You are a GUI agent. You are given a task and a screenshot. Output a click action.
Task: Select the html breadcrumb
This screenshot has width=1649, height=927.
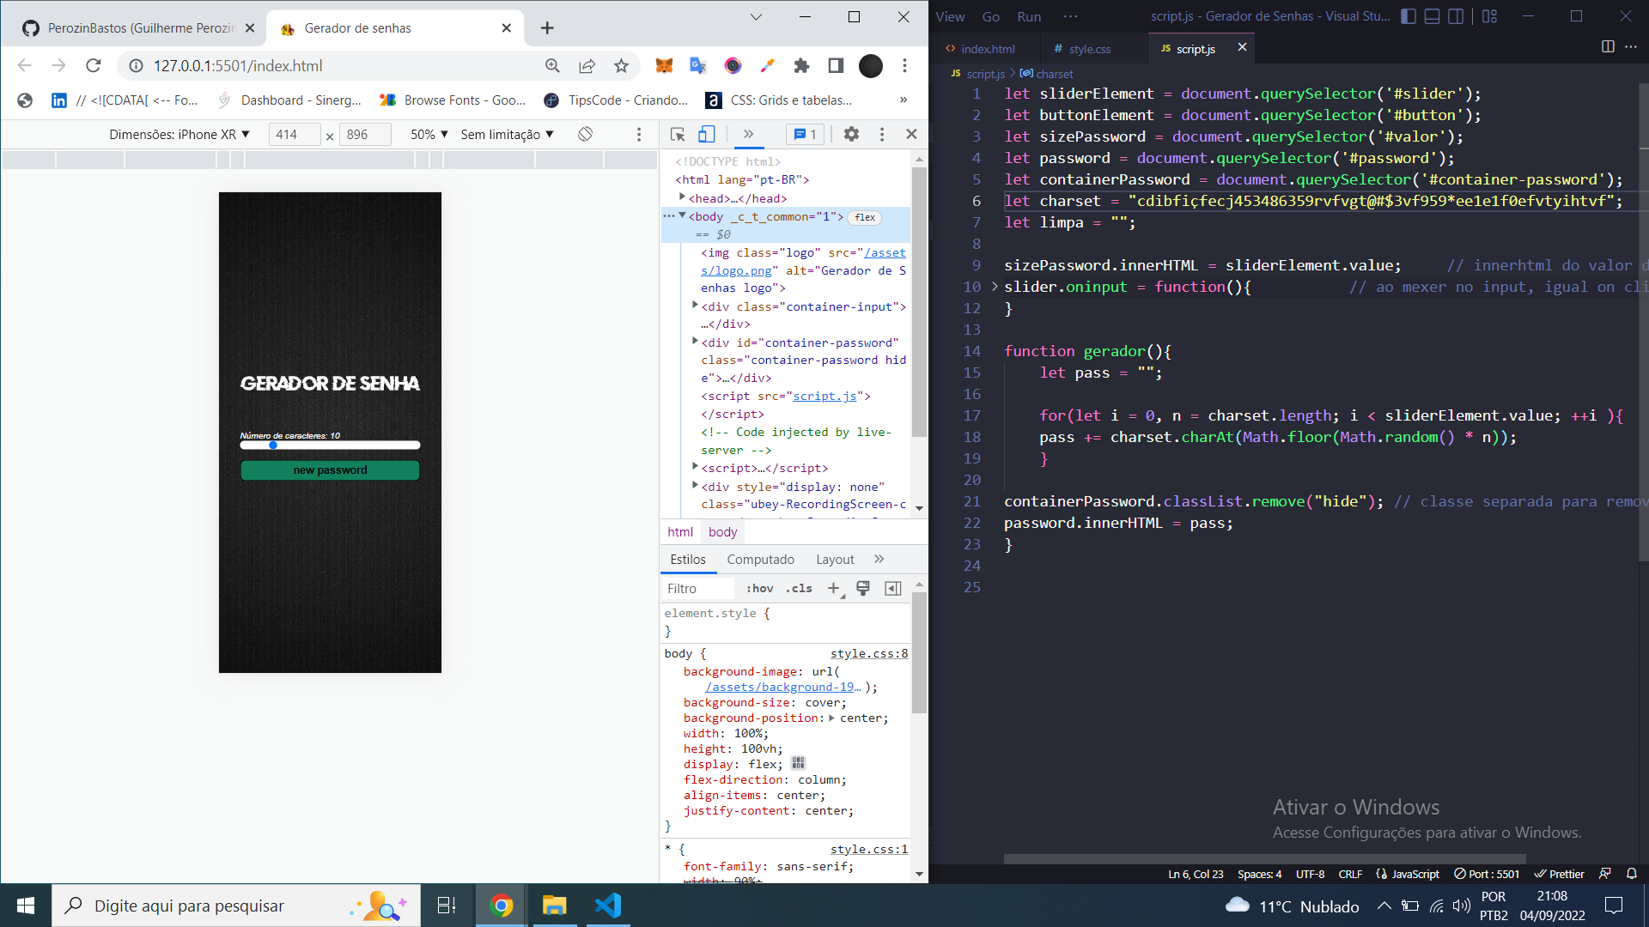[x=680, y=532]
